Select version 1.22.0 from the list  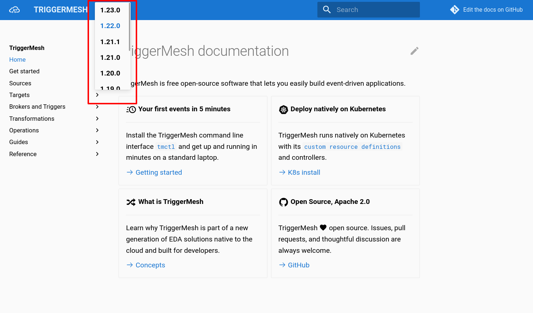click(110, 26)
